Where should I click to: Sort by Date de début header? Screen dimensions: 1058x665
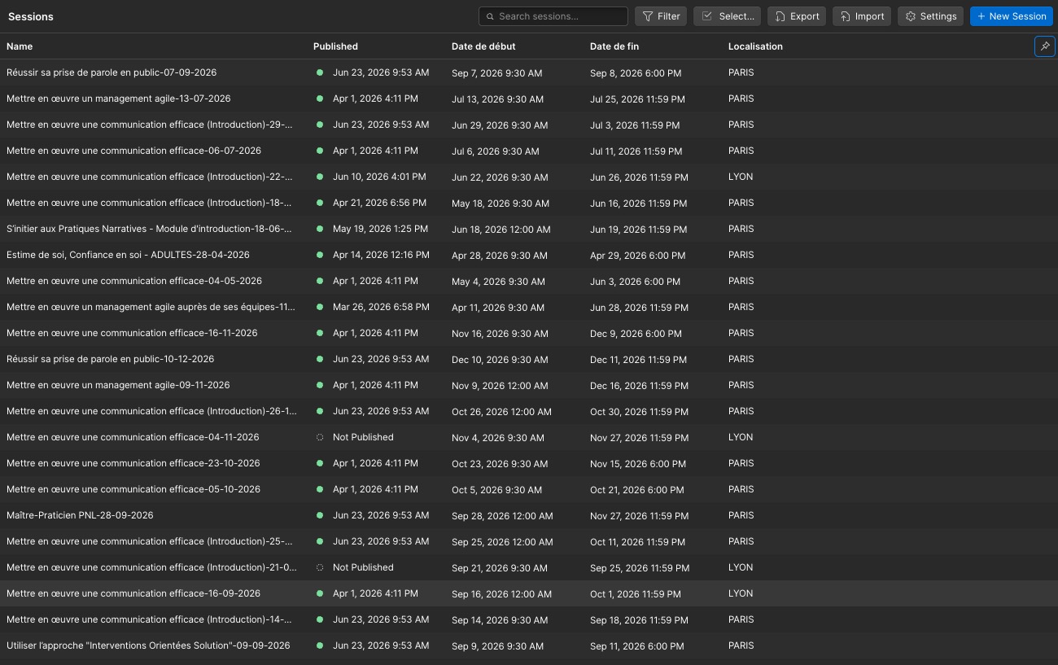[x=483, y=46]
